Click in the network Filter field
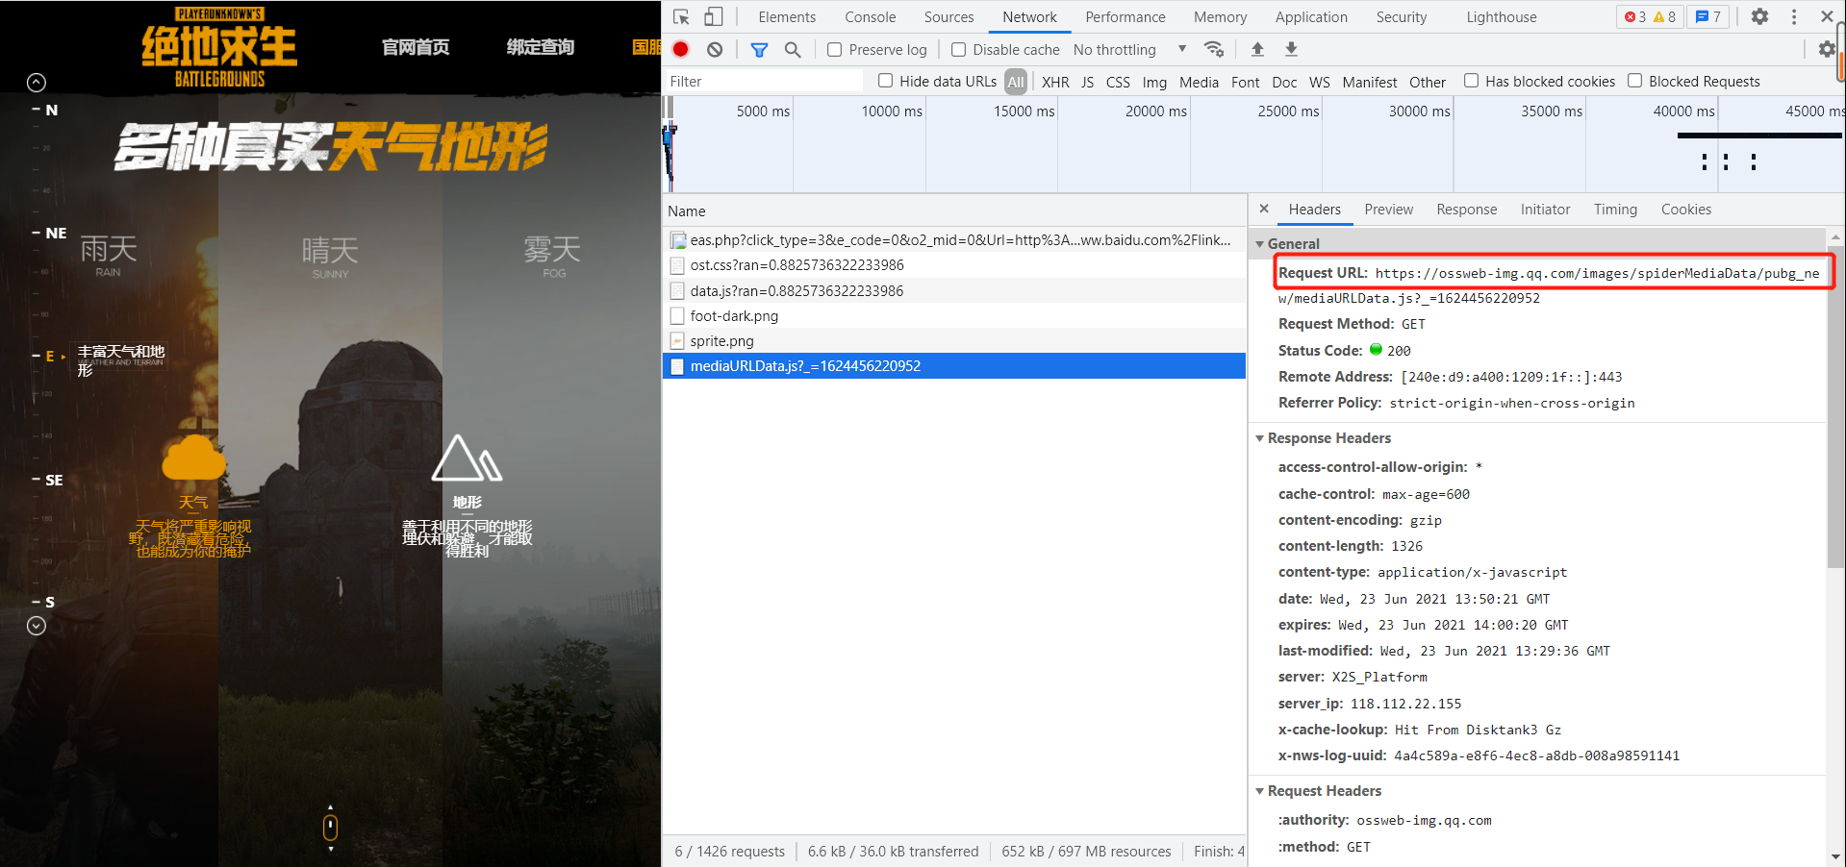 (764, 81)
